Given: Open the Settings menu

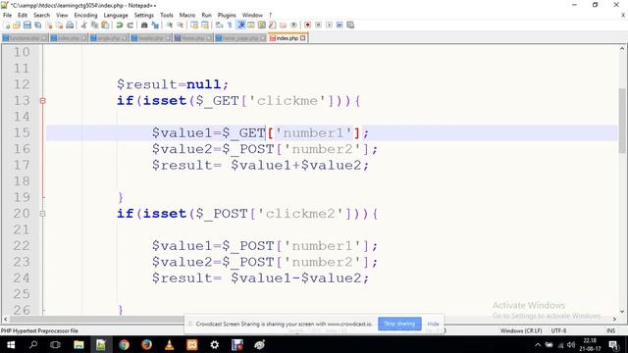Looking at the screenshot, I should [x=144, y=16].
